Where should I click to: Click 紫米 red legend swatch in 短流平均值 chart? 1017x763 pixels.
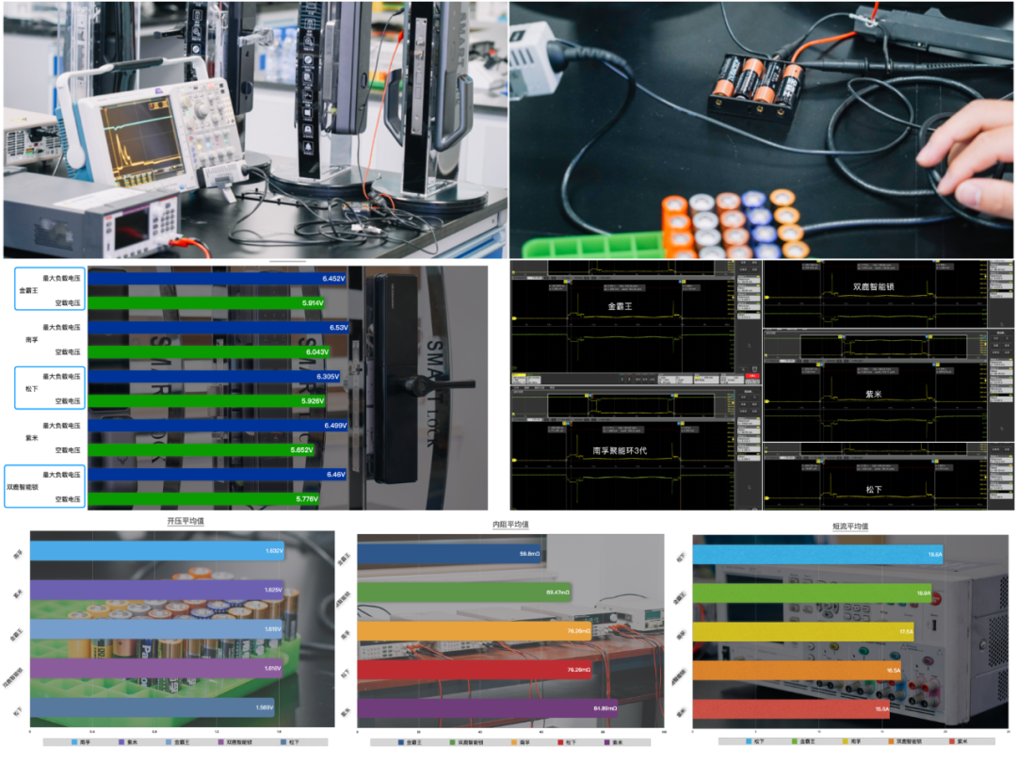click(x=951, y=741)
